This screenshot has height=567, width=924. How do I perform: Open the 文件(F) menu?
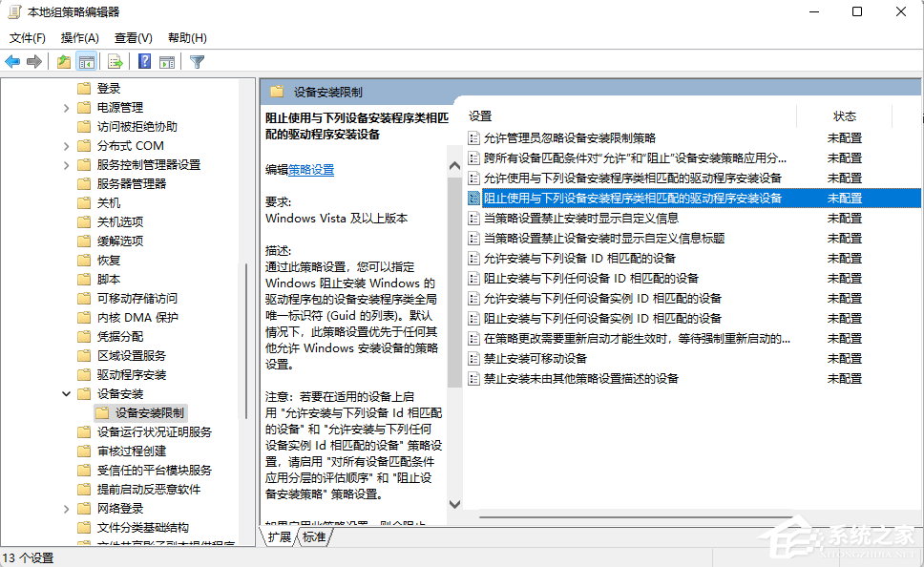point(27,38)
